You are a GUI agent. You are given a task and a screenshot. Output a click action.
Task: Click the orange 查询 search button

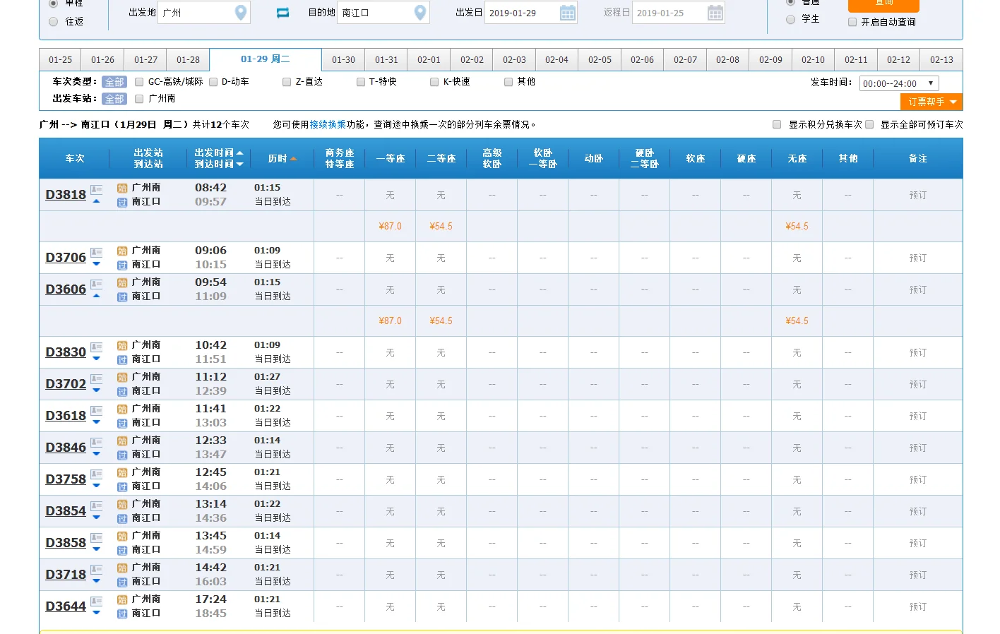883,4
